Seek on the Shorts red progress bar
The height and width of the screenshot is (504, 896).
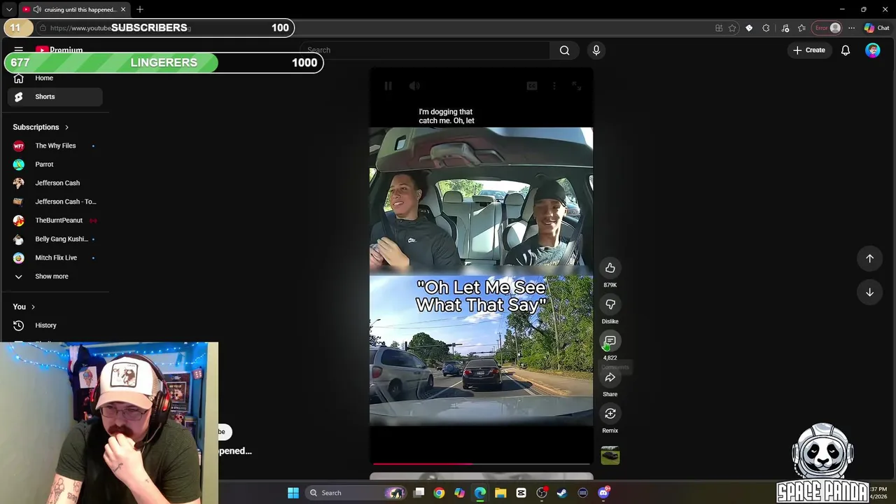pyautogui.click(x=482, y=463)
